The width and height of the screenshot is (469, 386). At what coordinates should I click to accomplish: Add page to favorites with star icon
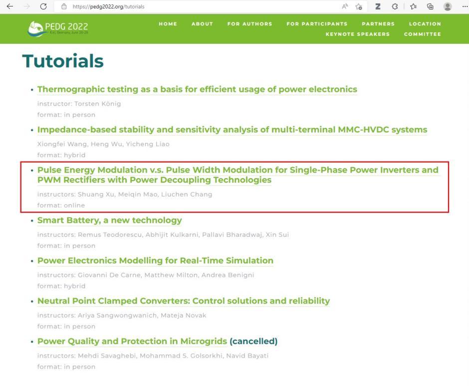pyautogui.click(x=359, y=6)
